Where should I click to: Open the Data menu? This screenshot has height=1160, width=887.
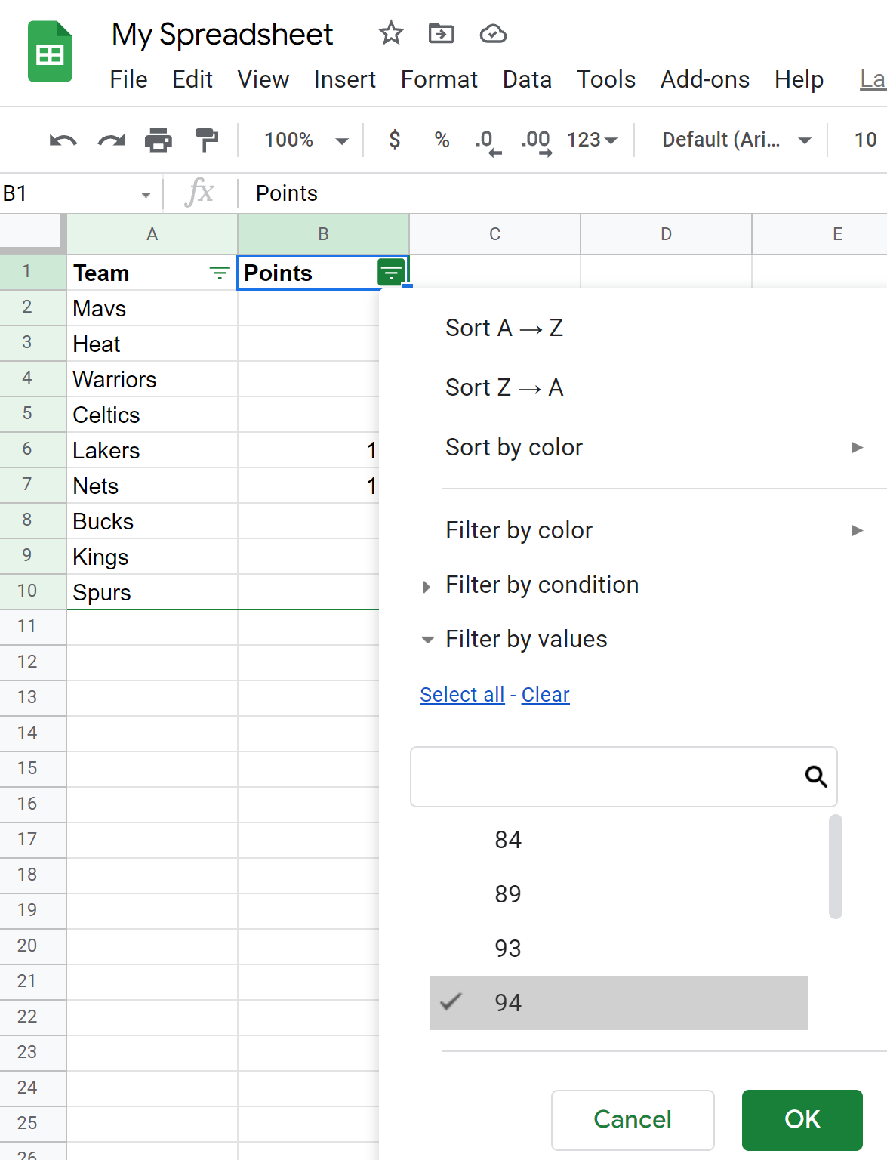(527, 79)
